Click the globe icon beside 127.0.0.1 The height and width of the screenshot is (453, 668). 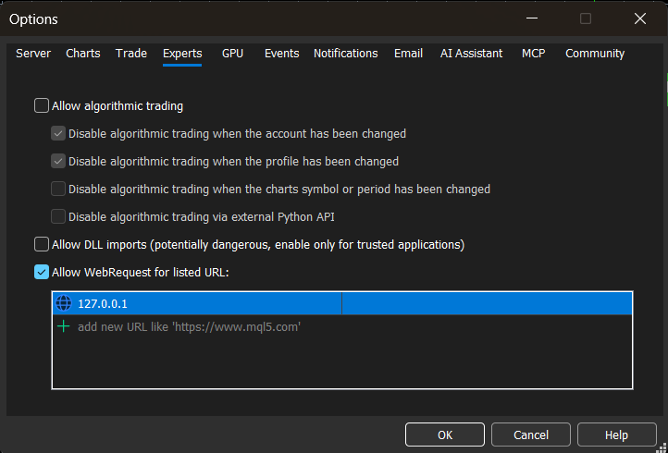coord(64,303)
